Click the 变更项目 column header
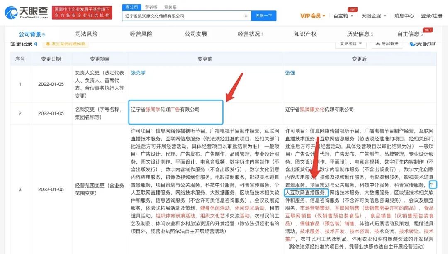 click(x=100, y=59)
